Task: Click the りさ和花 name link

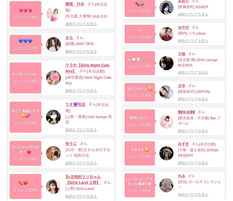Action: tap(75, 105)
